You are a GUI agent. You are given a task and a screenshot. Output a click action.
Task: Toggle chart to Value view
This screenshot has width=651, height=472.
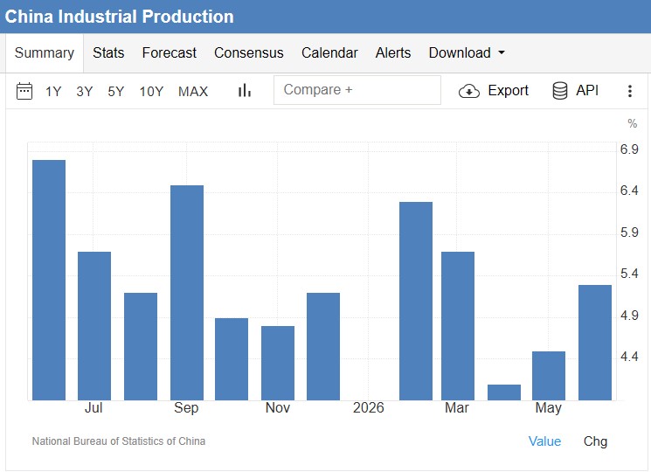tap(544, 441)
